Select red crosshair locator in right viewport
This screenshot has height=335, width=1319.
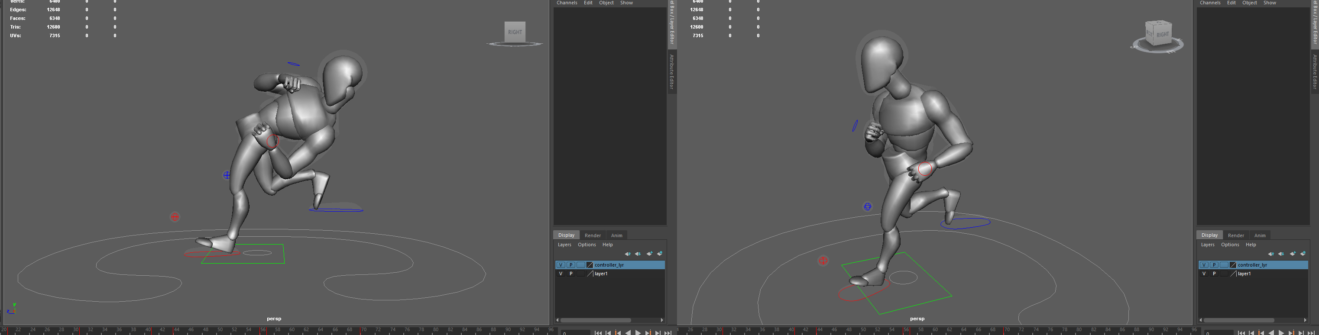tap(823, 260)
